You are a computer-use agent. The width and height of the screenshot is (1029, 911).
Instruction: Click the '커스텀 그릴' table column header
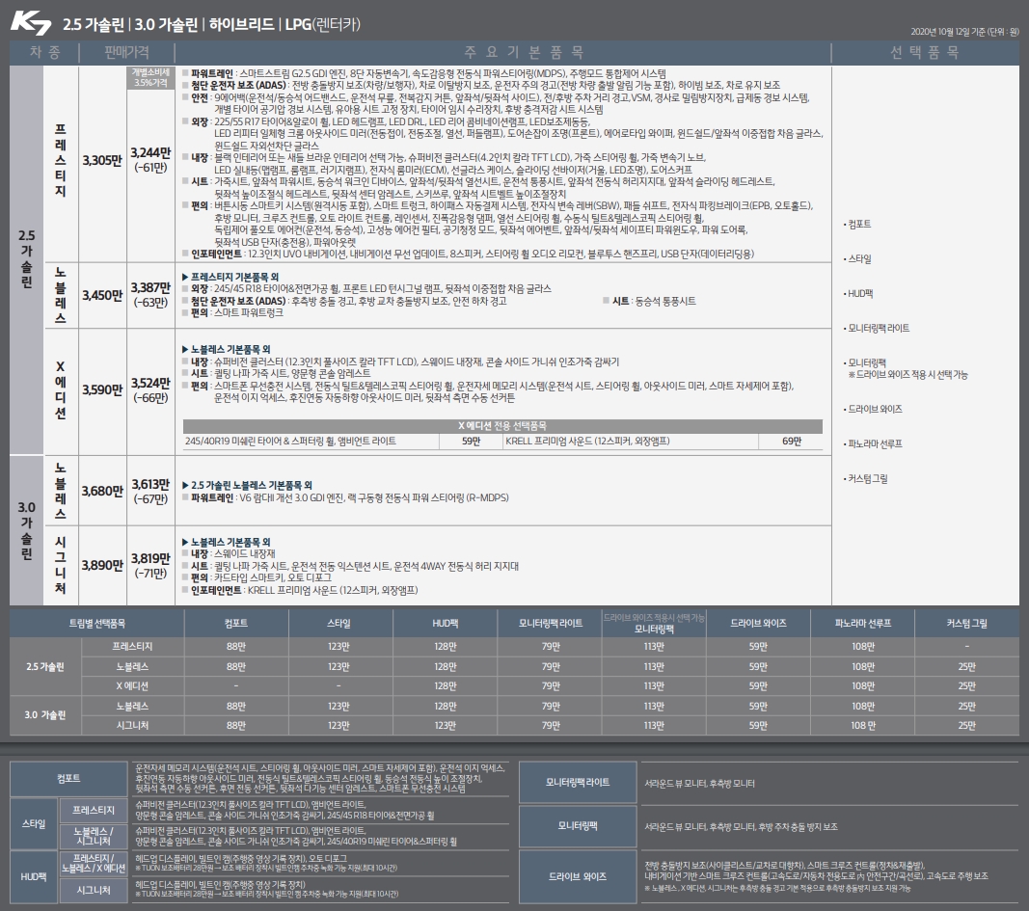(x=966, y=624)
